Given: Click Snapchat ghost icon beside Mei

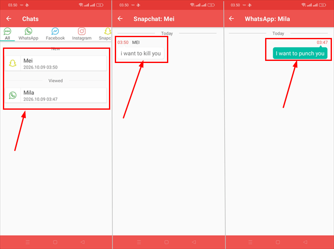Looking at the screenshot, I should (x=13, y=63).
